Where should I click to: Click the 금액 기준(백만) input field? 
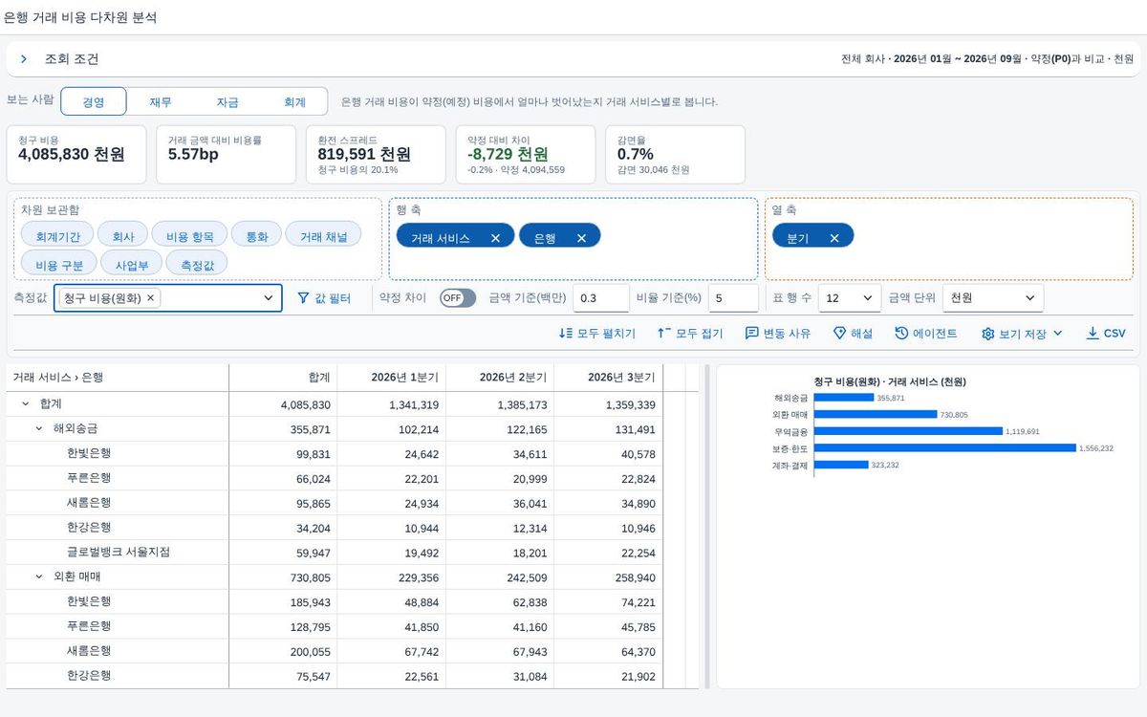pyautogui.click(x=601, y=298)
